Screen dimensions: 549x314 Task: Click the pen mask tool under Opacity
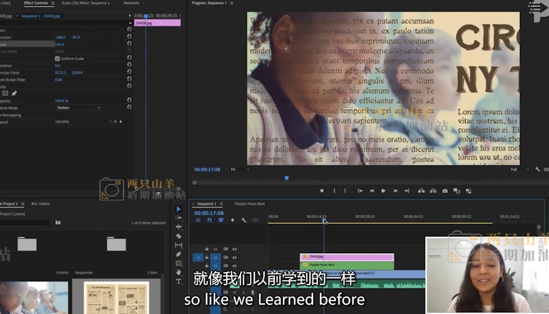coord(14,93)
